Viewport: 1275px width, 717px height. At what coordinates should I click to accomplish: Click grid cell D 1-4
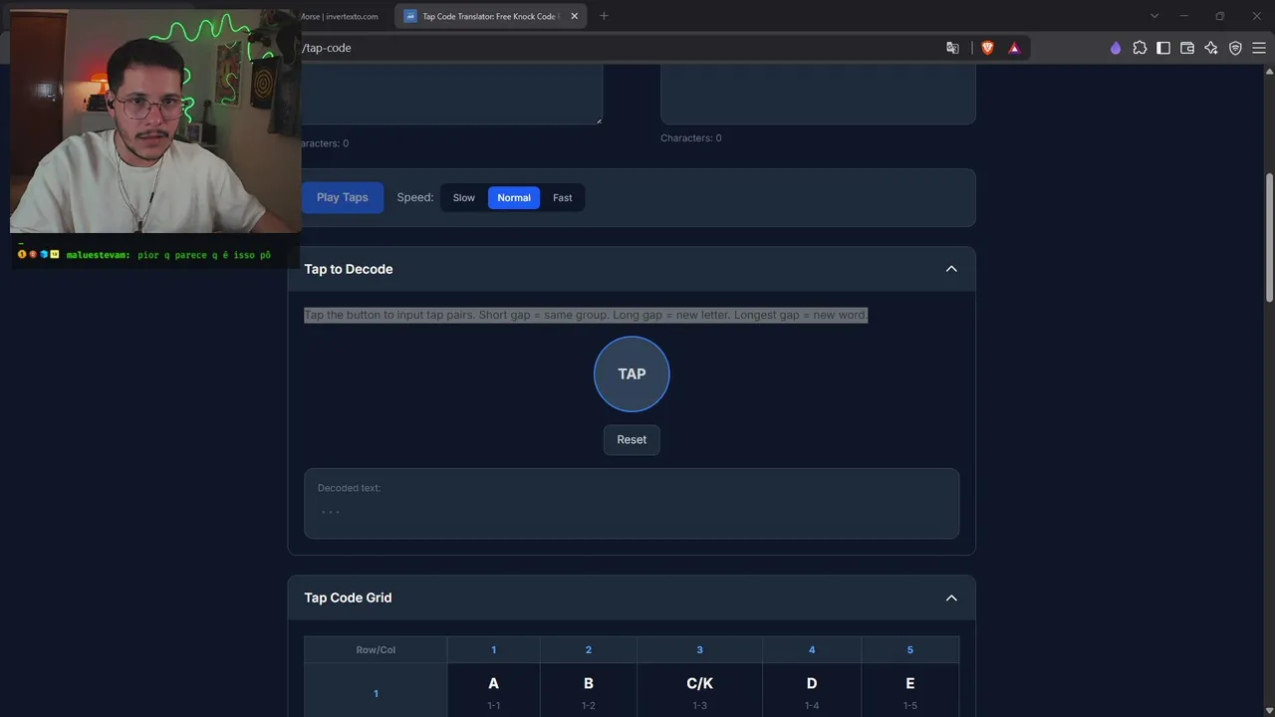[812, 693]
